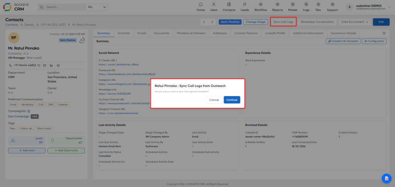This screenshot has width=395, height=187.
Task: Click the AI score icon on contact card
Action: 82,40
